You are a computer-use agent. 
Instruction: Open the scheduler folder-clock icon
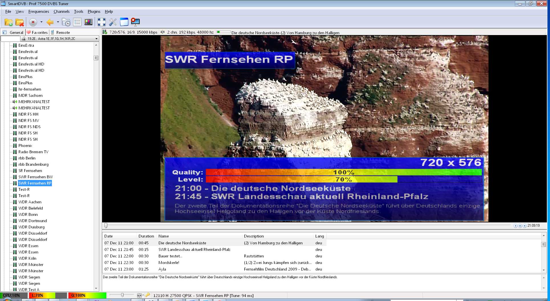click(66, 22)
